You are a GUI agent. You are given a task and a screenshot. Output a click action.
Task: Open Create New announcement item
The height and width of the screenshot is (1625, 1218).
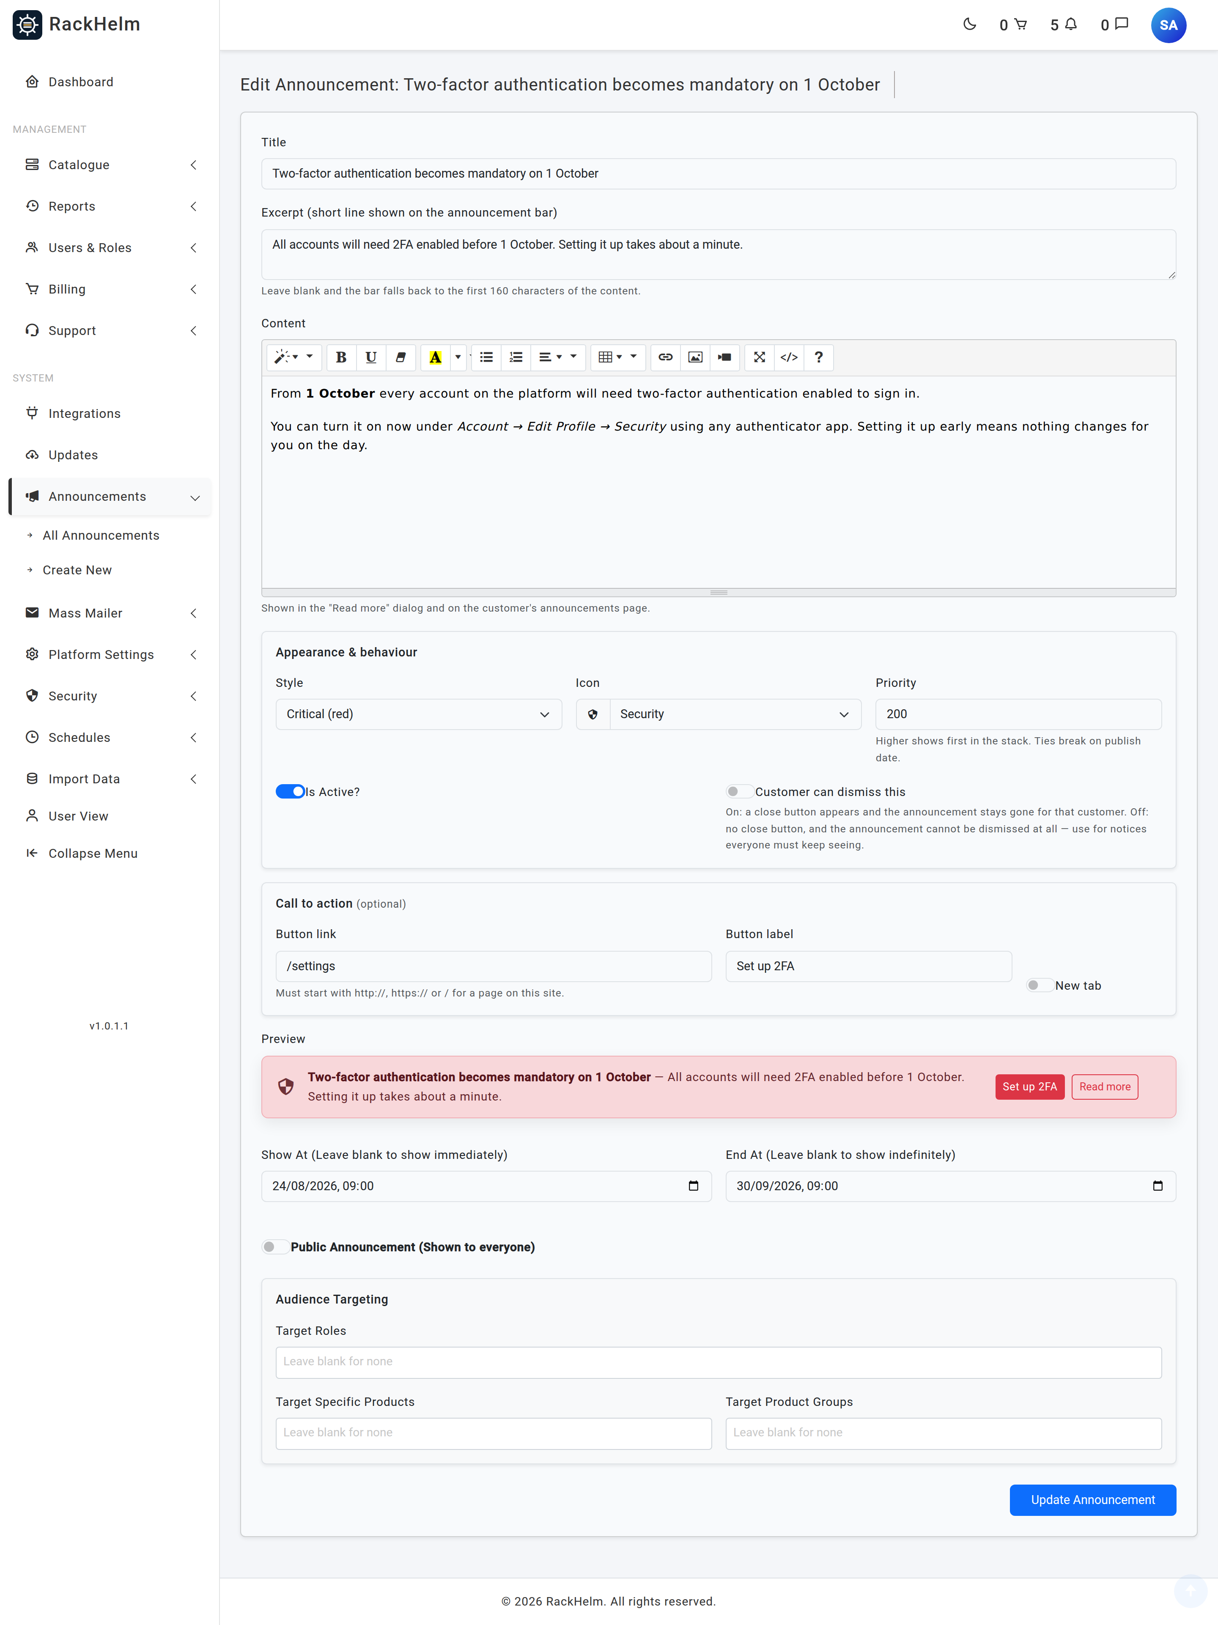[x=77, y=570]
